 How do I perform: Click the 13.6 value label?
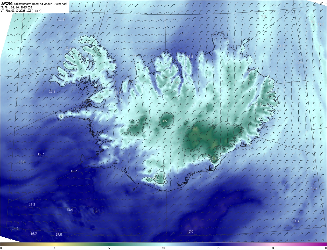296,222
